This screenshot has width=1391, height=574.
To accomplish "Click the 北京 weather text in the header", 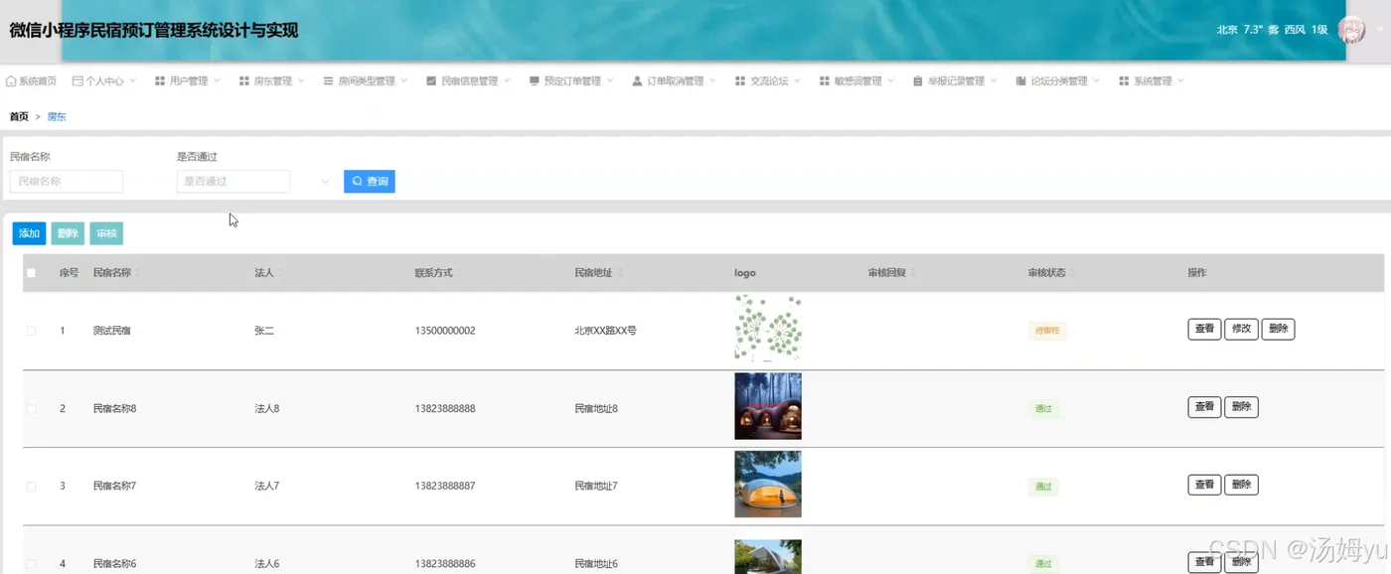I will [x=1227, y=30].
